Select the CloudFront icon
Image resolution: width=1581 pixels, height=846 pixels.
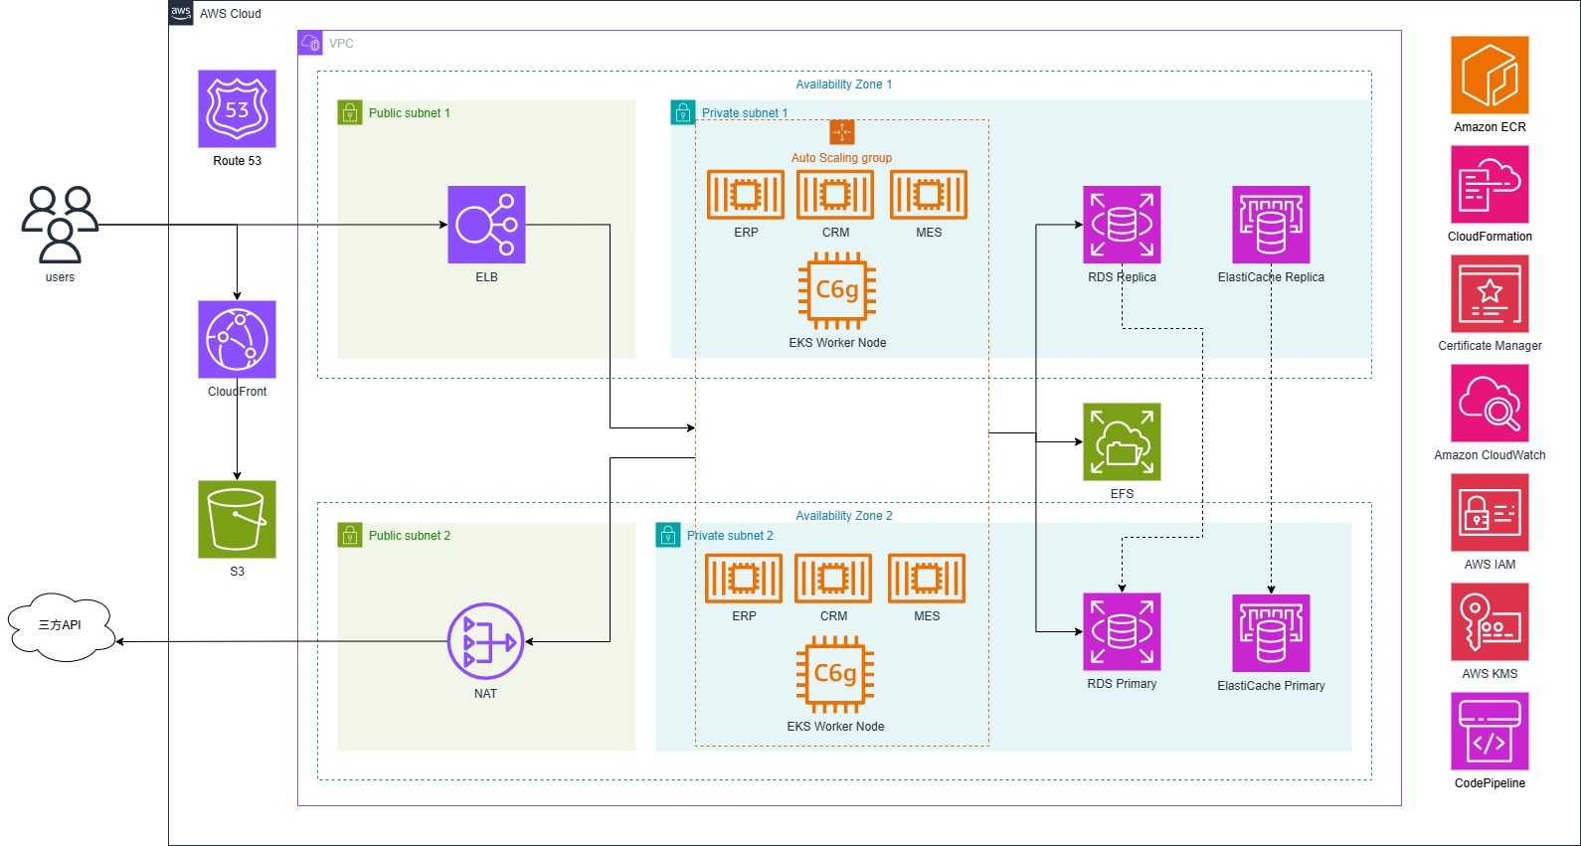coord(237,339)
